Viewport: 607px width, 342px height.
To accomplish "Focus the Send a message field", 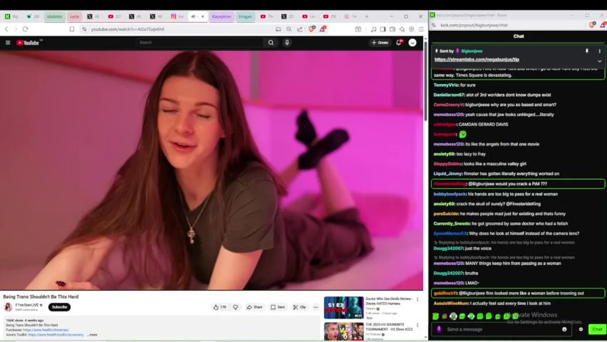I will pos(503,329).
